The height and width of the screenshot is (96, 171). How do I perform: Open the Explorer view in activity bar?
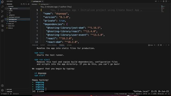[x=2, y=2]
